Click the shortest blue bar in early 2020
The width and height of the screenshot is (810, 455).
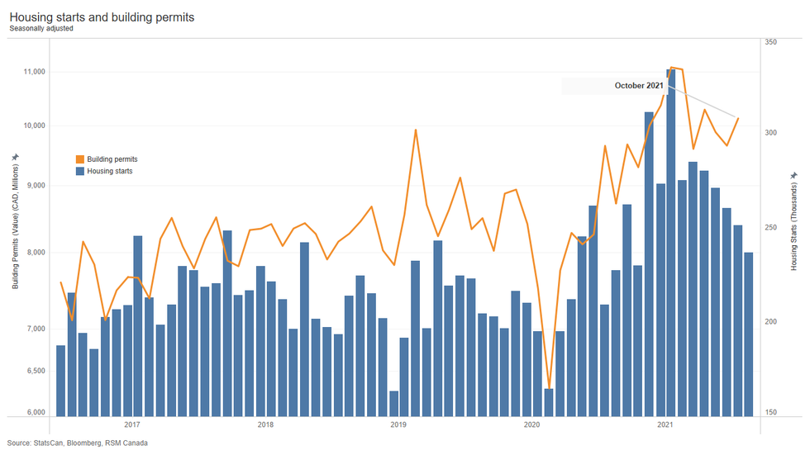pyautogui.click(x=549, y=401)
